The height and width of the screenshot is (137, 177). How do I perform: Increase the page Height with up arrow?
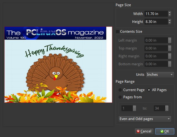coord(170,20)
